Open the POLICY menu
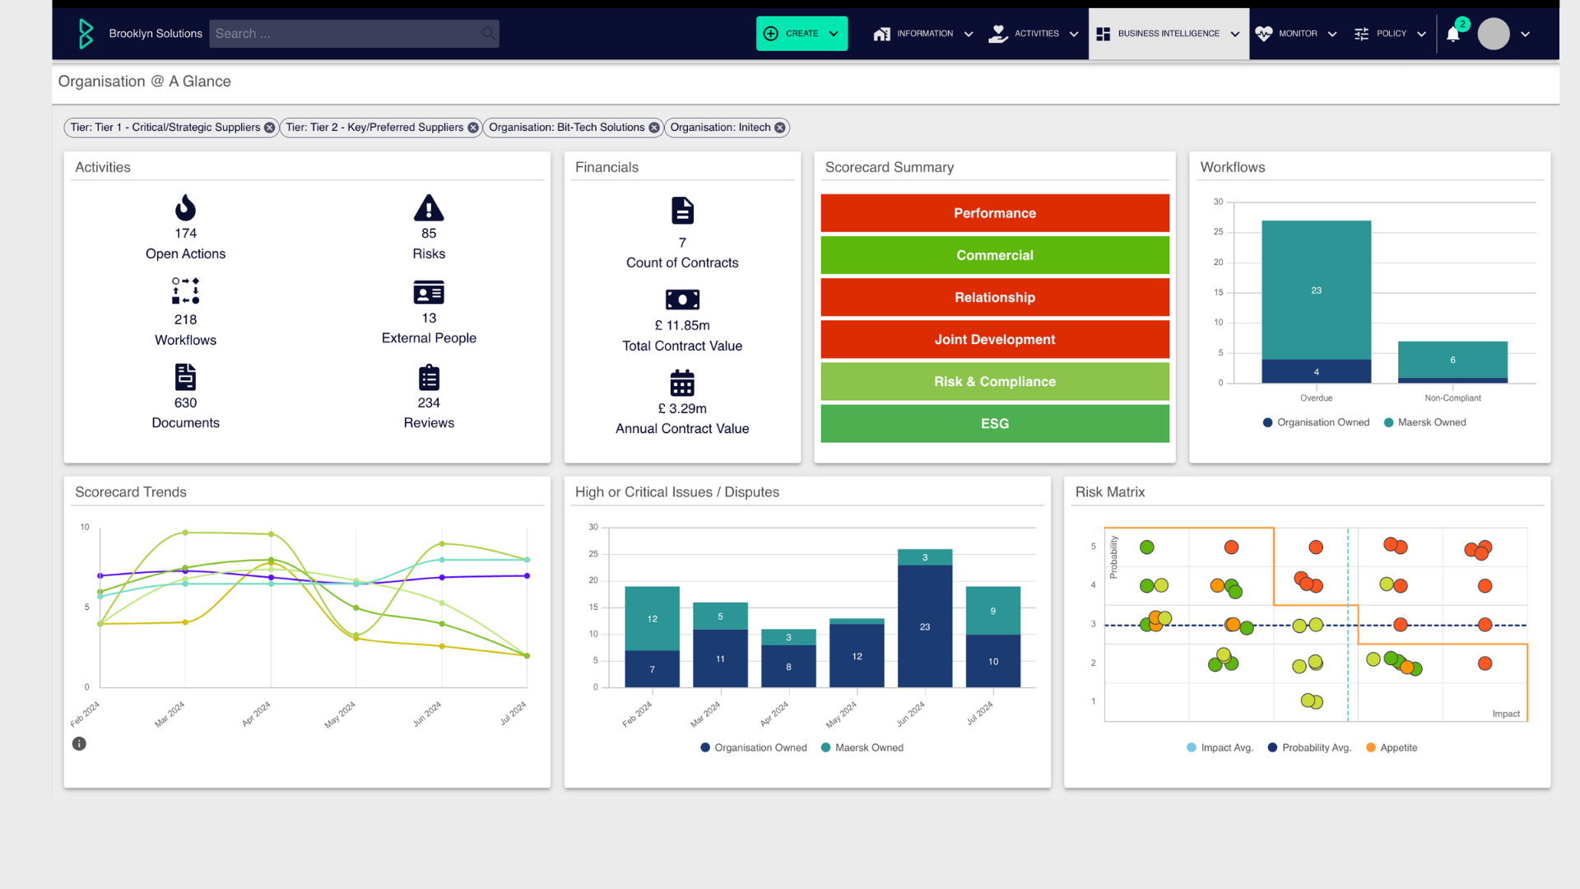 (1390, 34)
